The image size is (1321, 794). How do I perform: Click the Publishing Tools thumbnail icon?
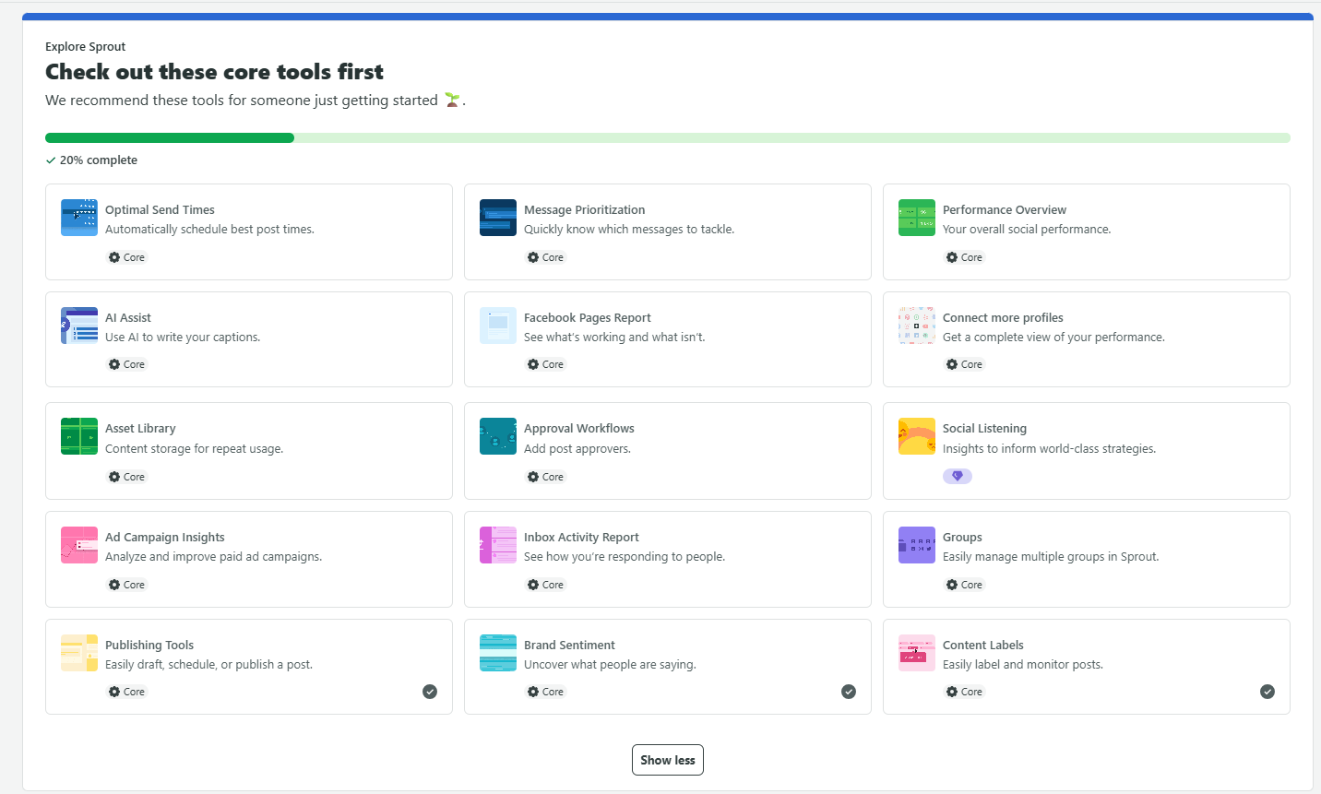(79, 653)
